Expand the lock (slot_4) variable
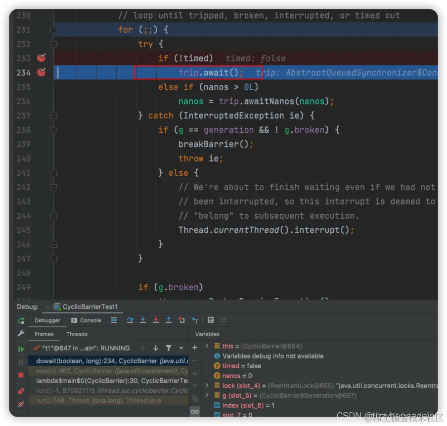447x426 pixels. (x=207, y=386)
